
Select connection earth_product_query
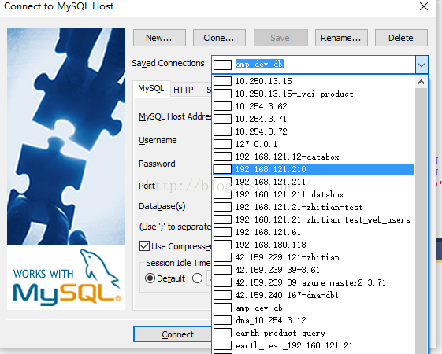tap(313, 333)
